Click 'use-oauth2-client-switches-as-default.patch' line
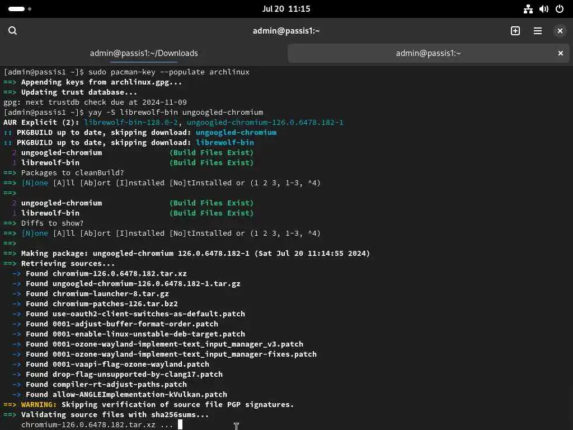Image resolution: width=573 pixels, height=430 pixels. [129, 314]
